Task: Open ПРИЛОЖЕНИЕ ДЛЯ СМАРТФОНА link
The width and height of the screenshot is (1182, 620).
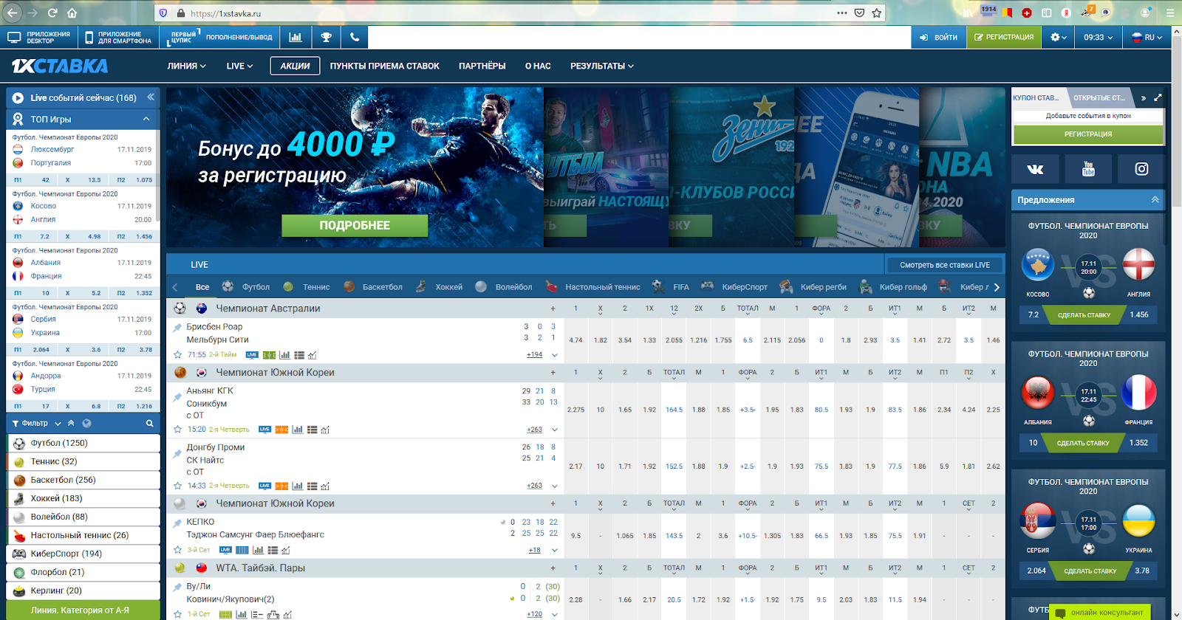Action: coord(118,37)
